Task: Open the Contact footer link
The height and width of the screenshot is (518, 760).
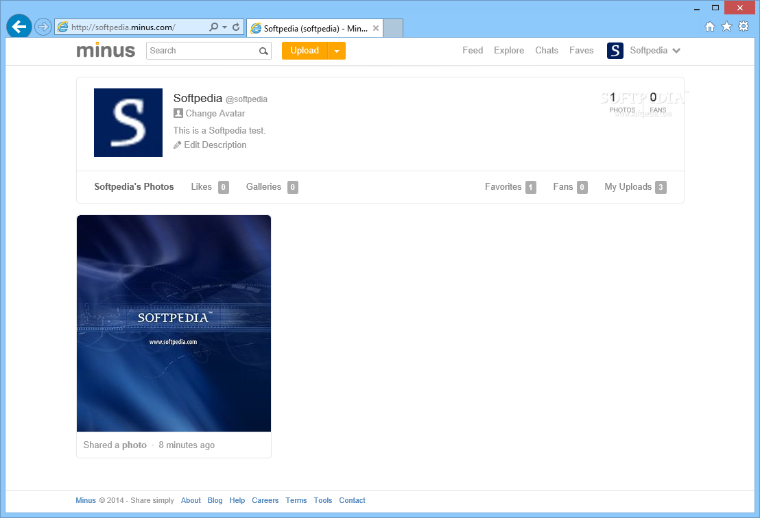Action: 352,500
